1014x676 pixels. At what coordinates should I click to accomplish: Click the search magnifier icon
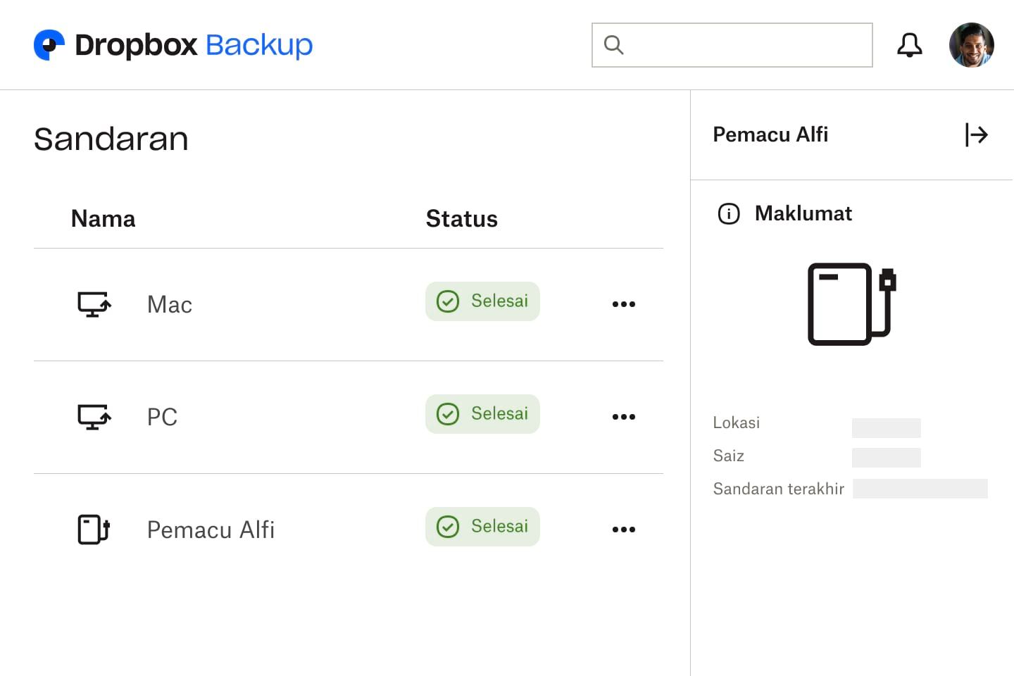click(614, 45)
